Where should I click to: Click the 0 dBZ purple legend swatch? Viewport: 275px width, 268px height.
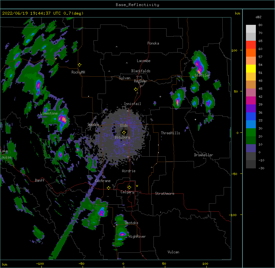pyautogui.click(x=251, y=148)
